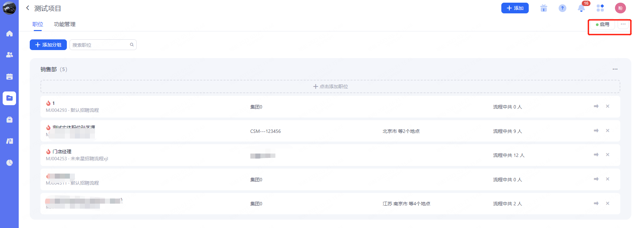Open the calendar icon in sidebar
632x228 pixels.
click(9, 76)
